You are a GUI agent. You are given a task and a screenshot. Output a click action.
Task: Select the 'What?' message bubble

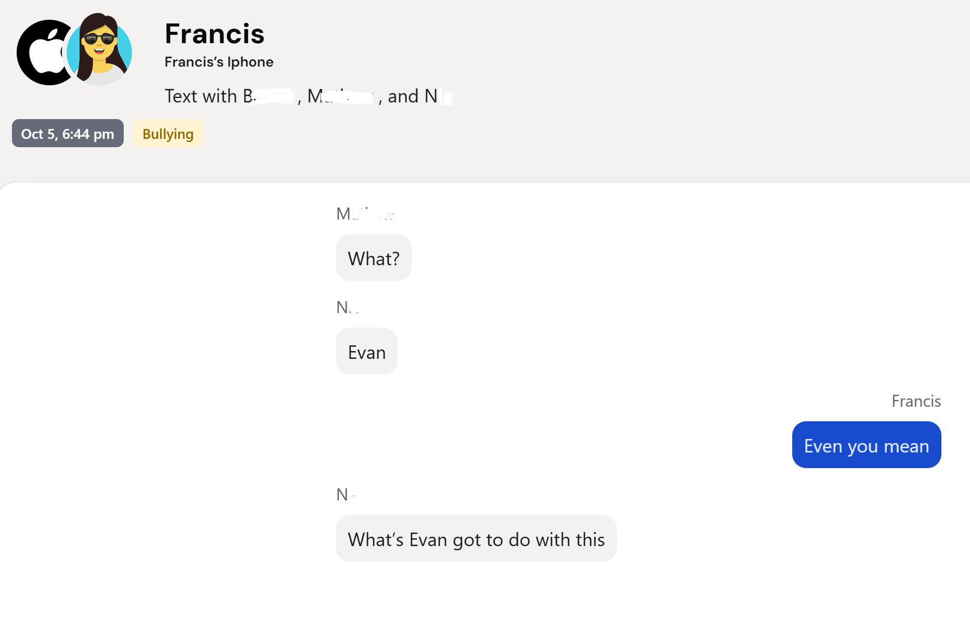[x=373, y=258]
